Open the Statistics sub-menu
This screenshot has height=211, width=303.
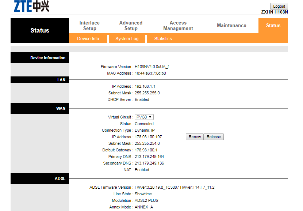tap(163, 39)
